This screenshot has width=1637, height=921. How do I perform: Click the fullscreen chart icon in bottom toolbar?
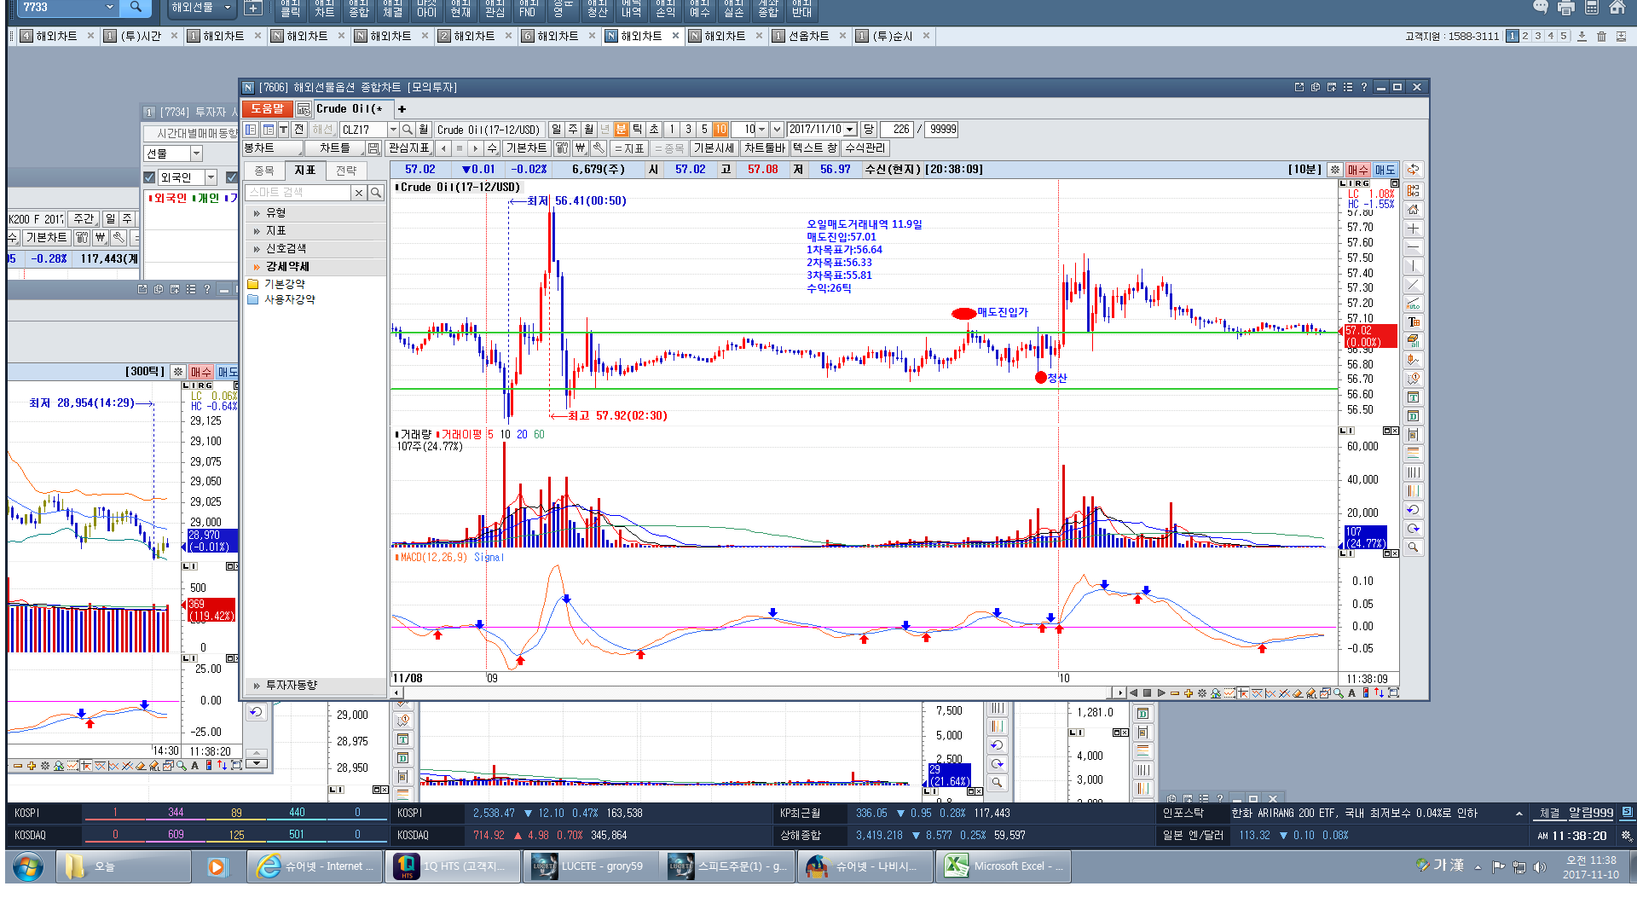(1393, 693)
